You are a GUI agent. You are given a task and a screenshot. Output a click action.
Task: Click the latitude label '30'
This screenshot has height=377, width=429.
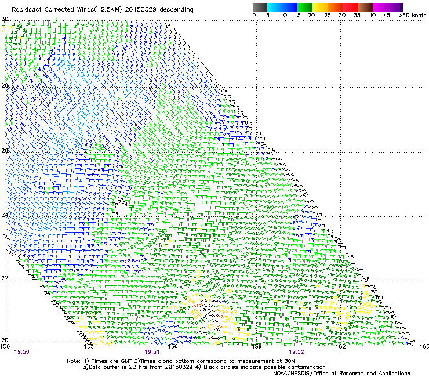[x=5, y=19]
